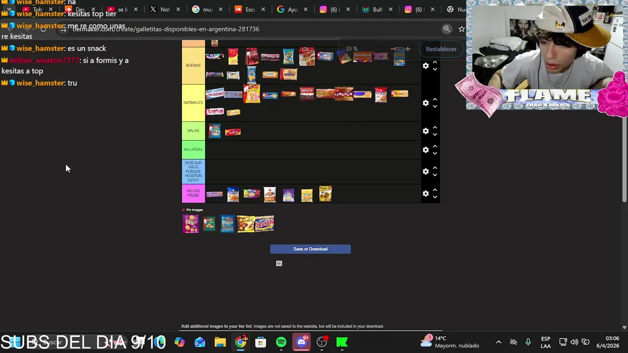Image resolution: width=628 pixels, height=353 pixels.
Task: Open volume control in system tray
Action: coord(574,342)
